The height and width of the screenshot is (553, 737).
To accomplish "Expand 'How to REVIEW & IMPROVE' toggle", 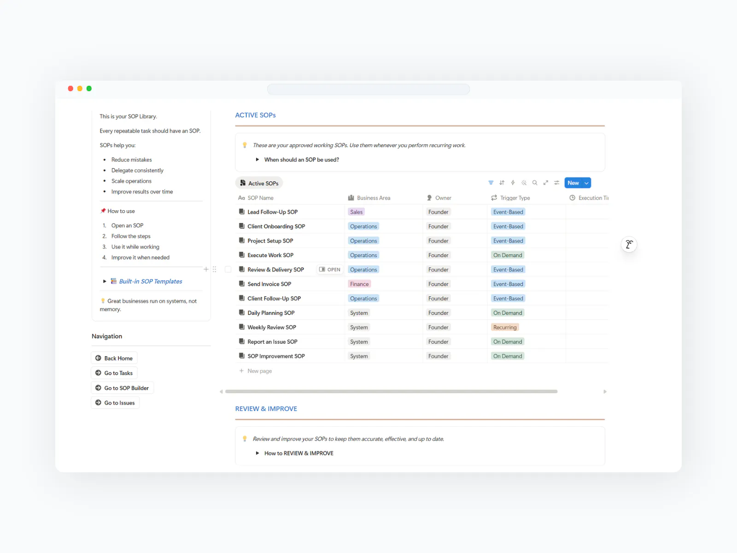I will pos(257,453).
